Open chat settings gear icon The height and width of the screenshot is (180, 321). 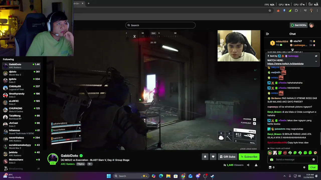[x=304, y=167]
